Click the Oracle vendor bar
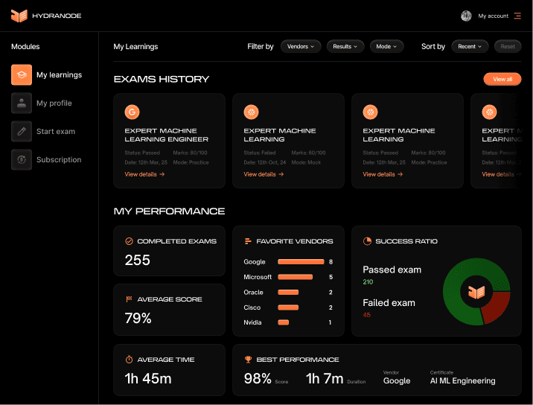Viewport: 533px width, 405px height. click(x=288, y=292)
